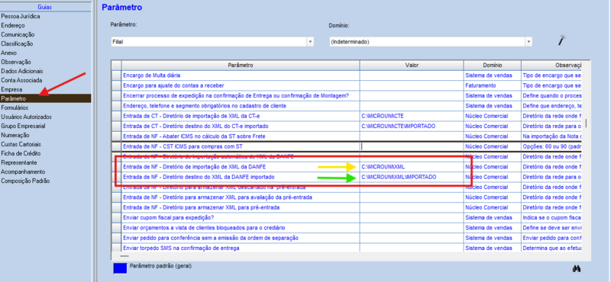Click the Domínio column header
The width and height of the screenshot is (611, 282).
(x=492, y=66)
